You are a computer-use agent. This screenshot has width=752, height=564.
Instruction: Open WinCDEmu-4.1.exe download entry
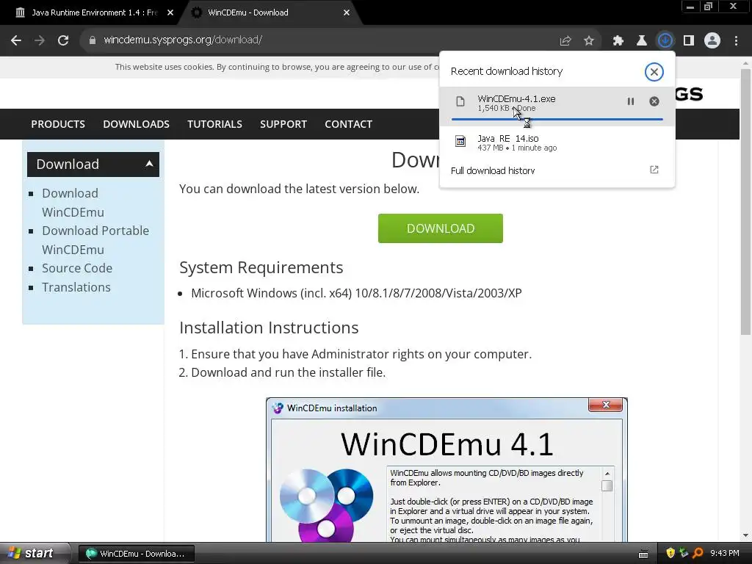557,106
